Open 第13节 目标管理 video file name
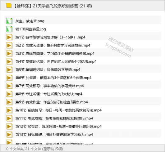The width and height of the screenshot is (165, 152). point(54,134)
